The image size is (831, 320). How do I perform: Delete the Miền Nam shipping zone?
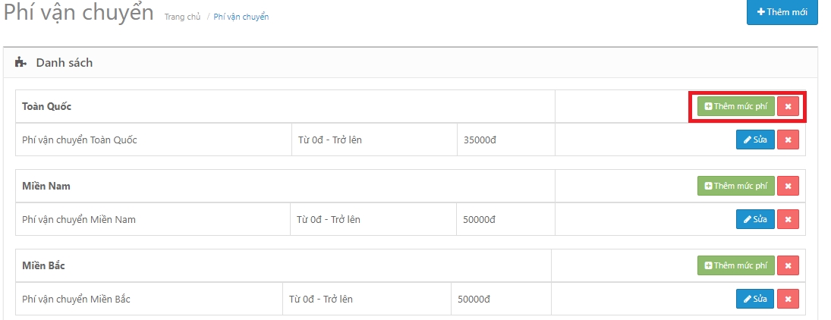pos(788,186)
